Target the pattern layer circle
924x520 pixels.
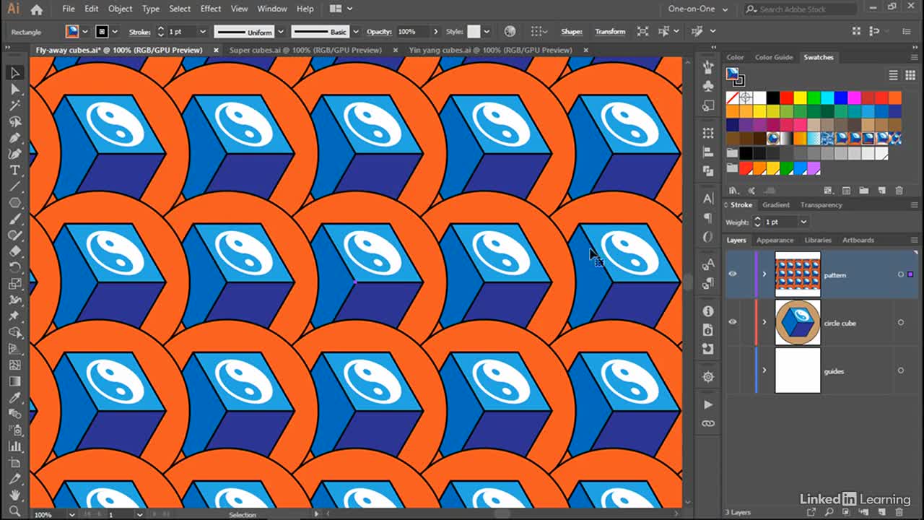point(901,274)
